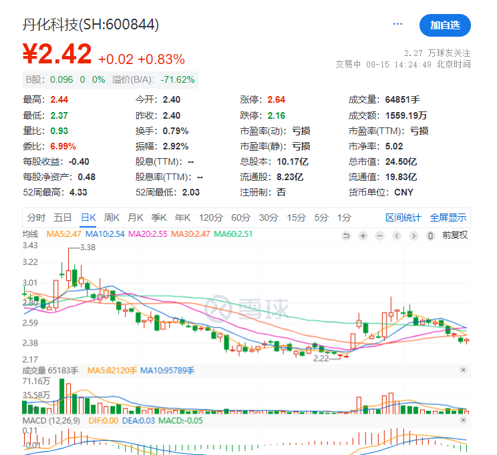Switch to the 五日 chart tab
The image size is (497, 455).
point(62,218)
